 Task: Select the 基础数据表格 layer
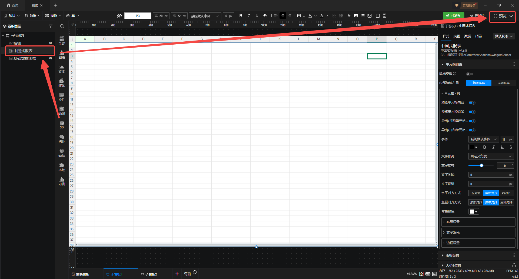click(25, 58)
